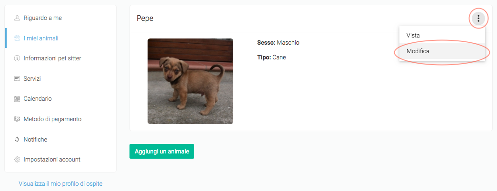The image size is (497, 191).
Task: Click the paw icon beside I miei animali
Action: 17,38
